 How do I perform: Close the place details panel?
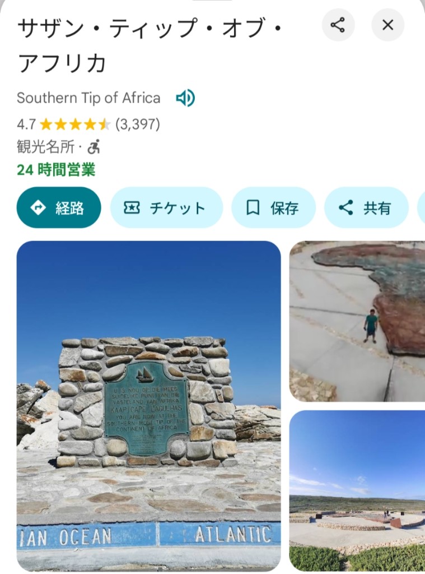[387, 25]
